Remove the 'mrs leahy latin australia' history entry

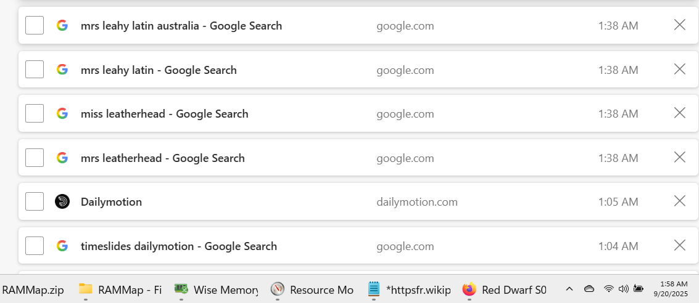pos(679,25)
